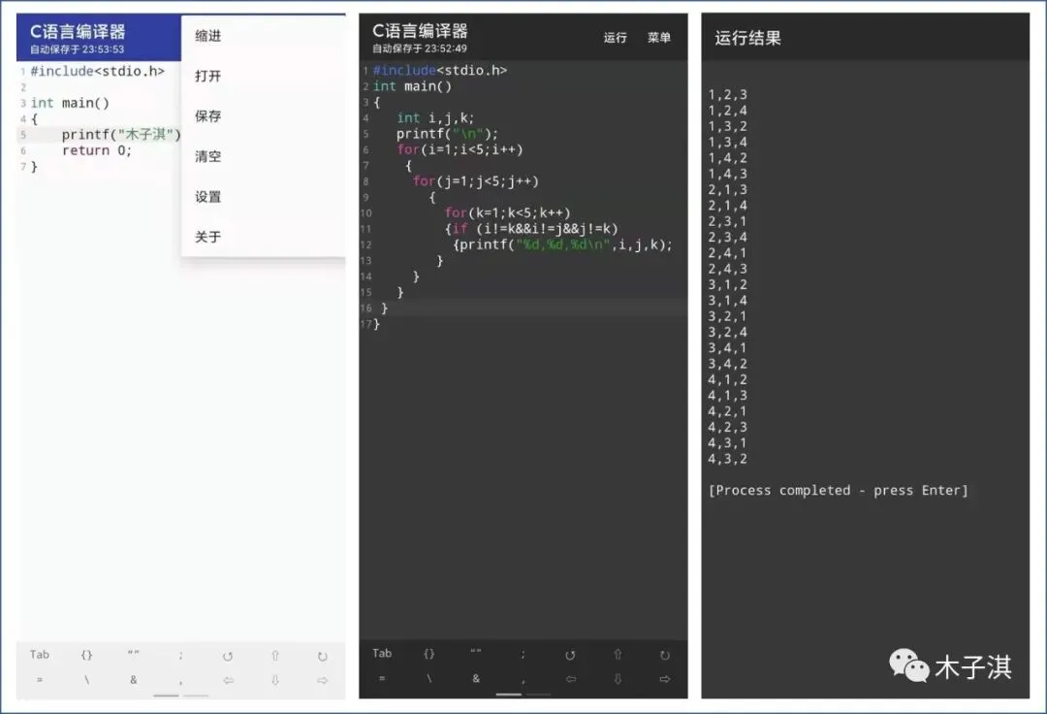Insert semicolon in the light editor

coord(180,656)
